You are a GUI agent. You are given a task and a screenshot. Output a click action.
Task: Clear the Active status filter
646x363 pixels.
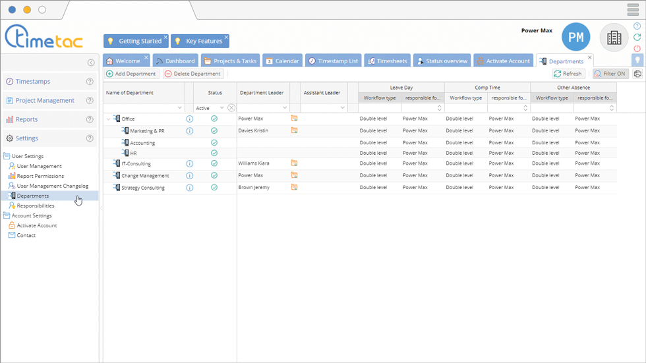click(x=231, y=108)
